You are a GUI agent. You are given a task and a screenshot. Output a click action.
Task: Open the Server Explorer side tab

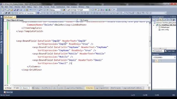(1, 47)
